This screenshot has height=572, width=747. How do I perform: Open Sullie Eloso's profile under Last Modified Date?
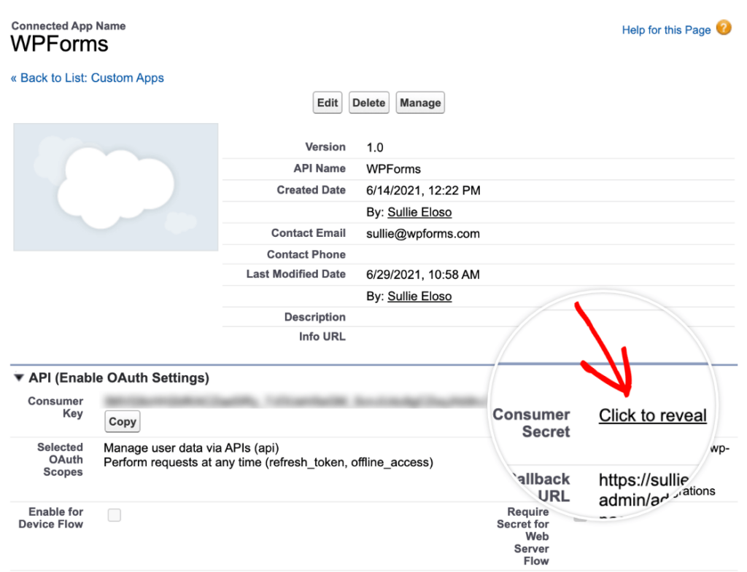tap(419, 296)
